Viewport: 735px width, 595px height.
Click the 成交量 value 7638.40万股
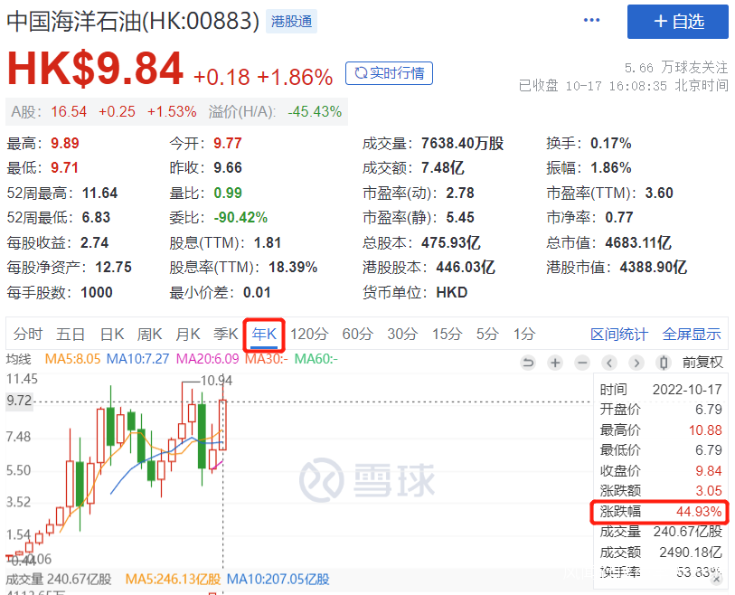click(x=462, y=143)
